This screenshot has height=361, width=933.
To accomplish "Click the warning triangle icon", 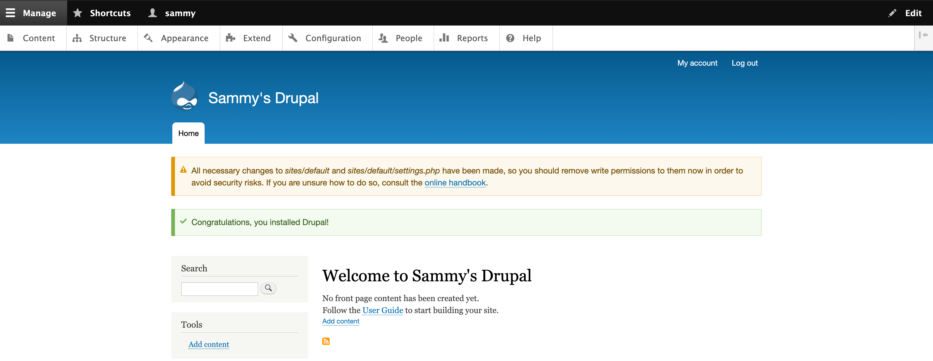I will (183, 170).
